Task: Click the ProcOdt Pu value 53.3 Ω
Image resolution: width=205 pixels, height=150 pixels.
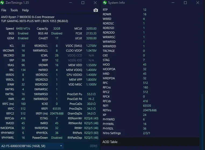Action: coord(91,94)
